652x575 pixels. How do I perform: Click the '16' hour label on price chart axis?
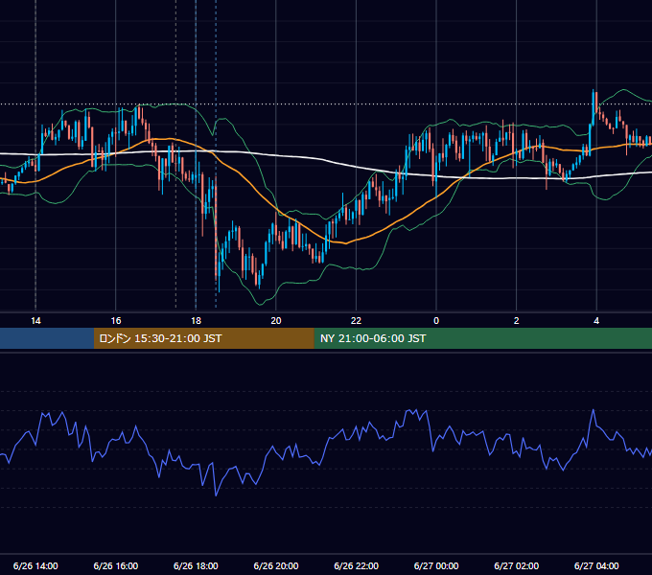pyautogui.click(x=116, y=321)
